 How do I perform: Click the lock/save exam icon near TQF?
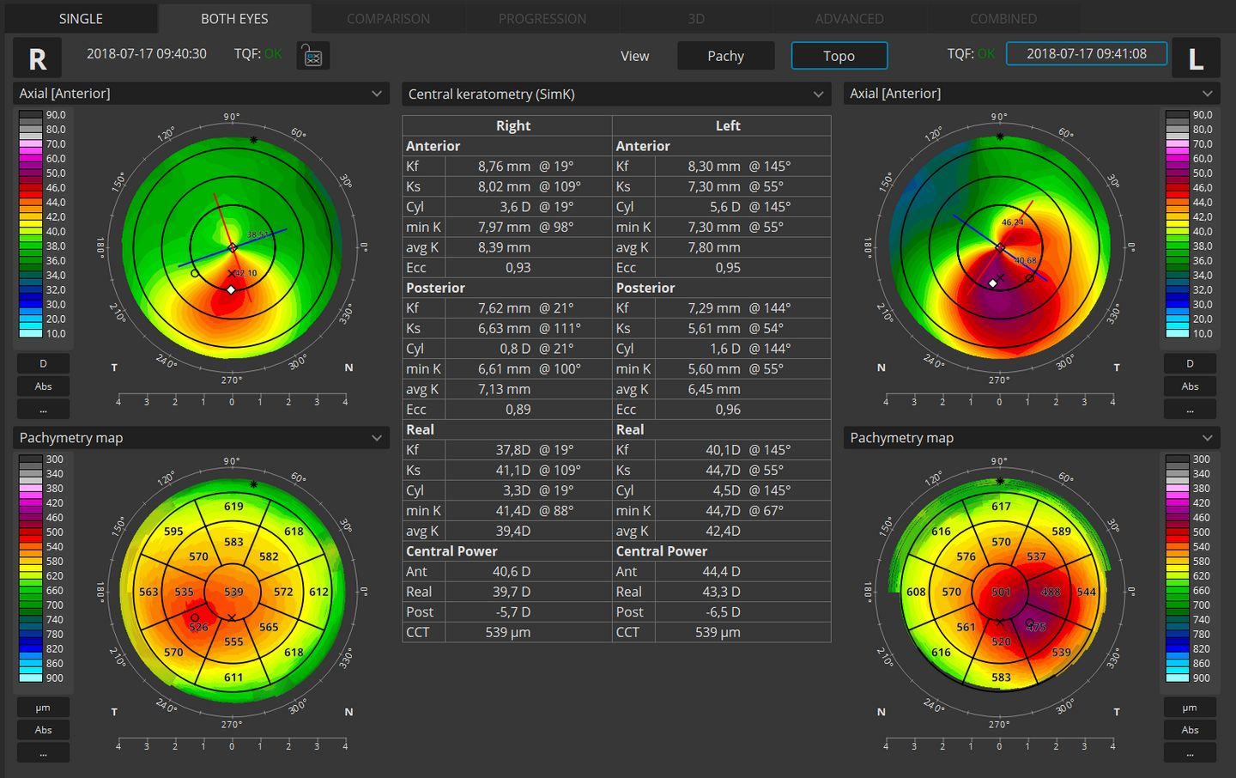click(313, 56)
